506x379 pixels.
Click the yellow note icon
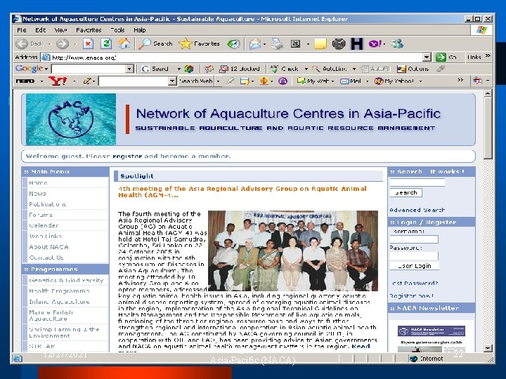pyautogui.click(x=320, y=44)
